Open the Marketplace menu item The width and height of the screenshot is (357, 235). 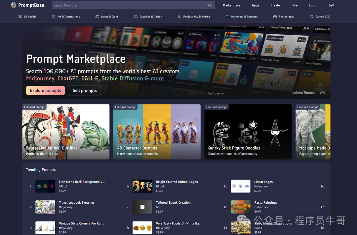(x=231, y=5)
